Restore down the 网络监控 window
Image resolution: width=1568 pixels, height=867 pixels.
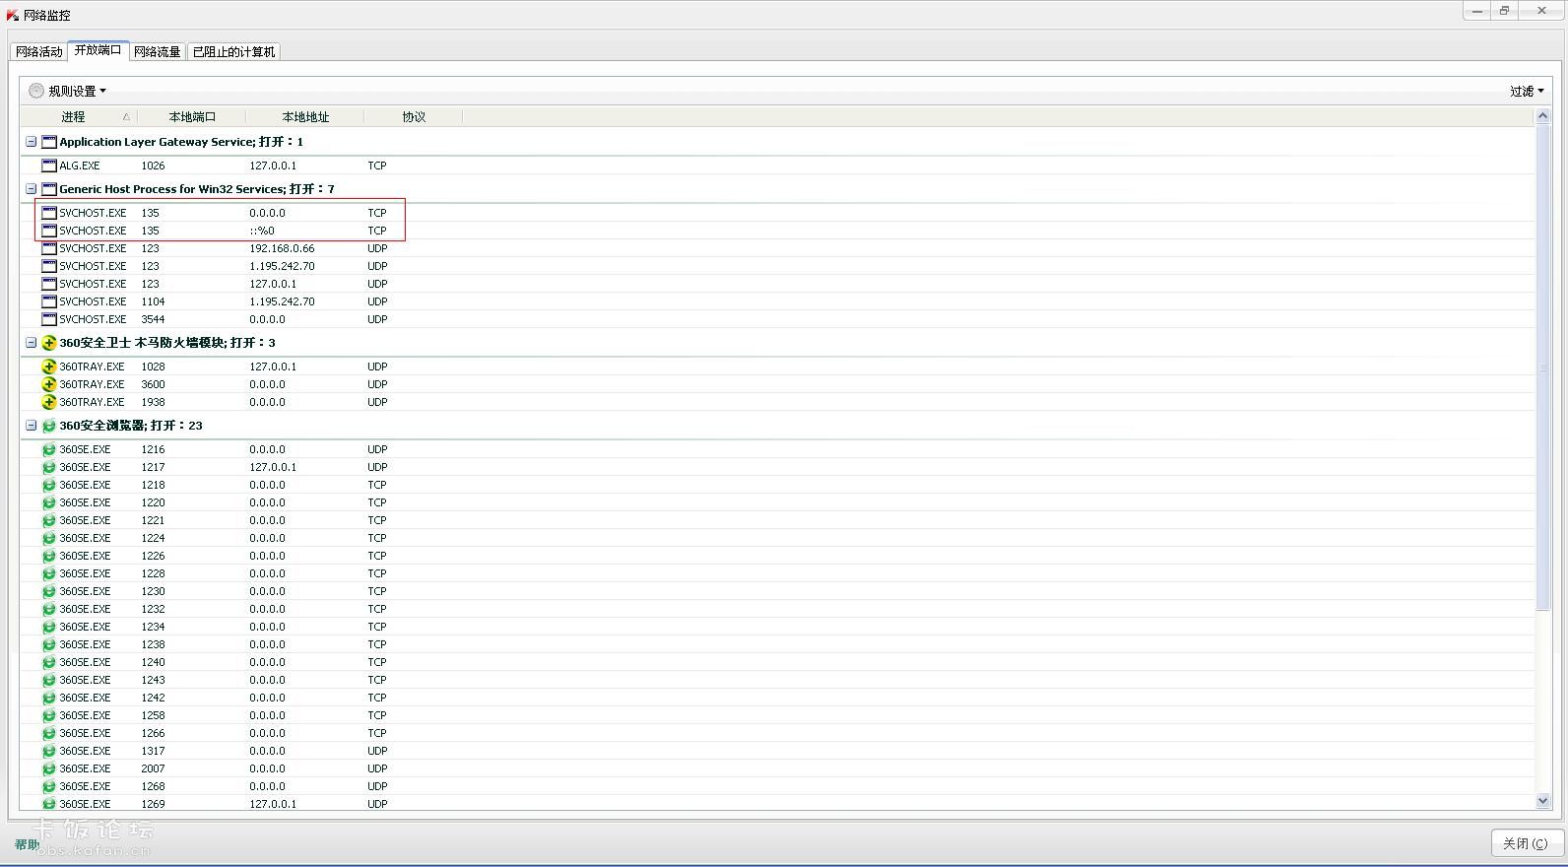pyautogui.click(x=1504, y=11)
